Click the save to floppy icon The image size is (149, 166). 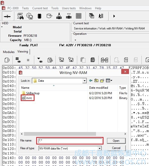[71, 59]
